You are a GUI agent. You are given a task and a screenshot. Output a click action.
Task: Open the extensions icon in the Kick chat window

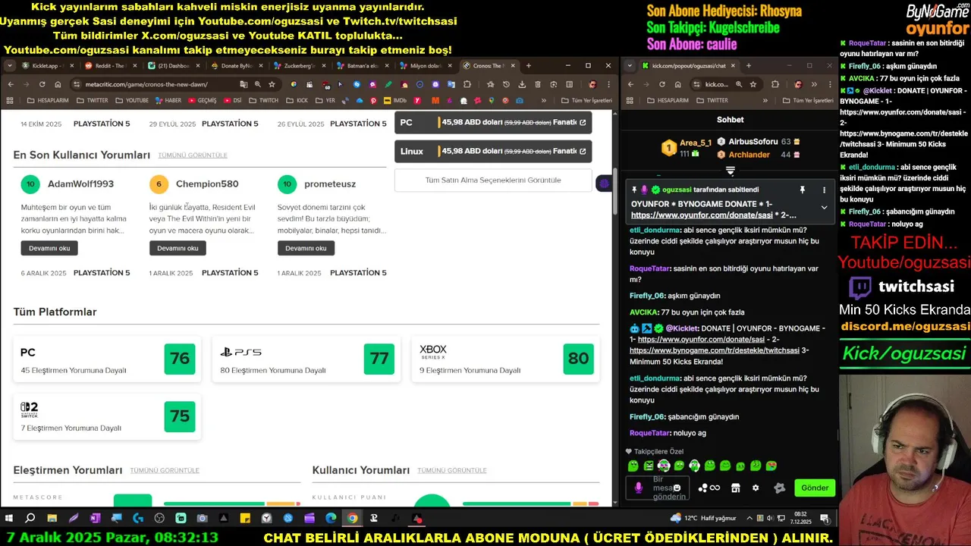coord(775,84)
